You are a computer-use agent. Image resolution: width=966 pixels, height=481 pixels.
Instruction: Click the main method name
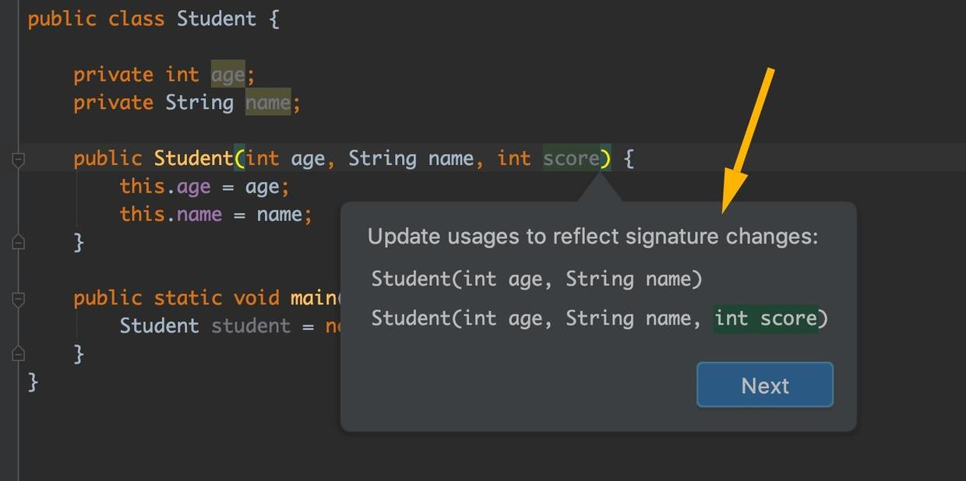point(313,298)
